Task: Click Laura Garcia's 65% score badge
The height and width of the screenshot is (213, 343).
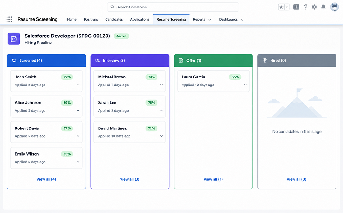Action: pyautogui.click(x=235, y=77)
